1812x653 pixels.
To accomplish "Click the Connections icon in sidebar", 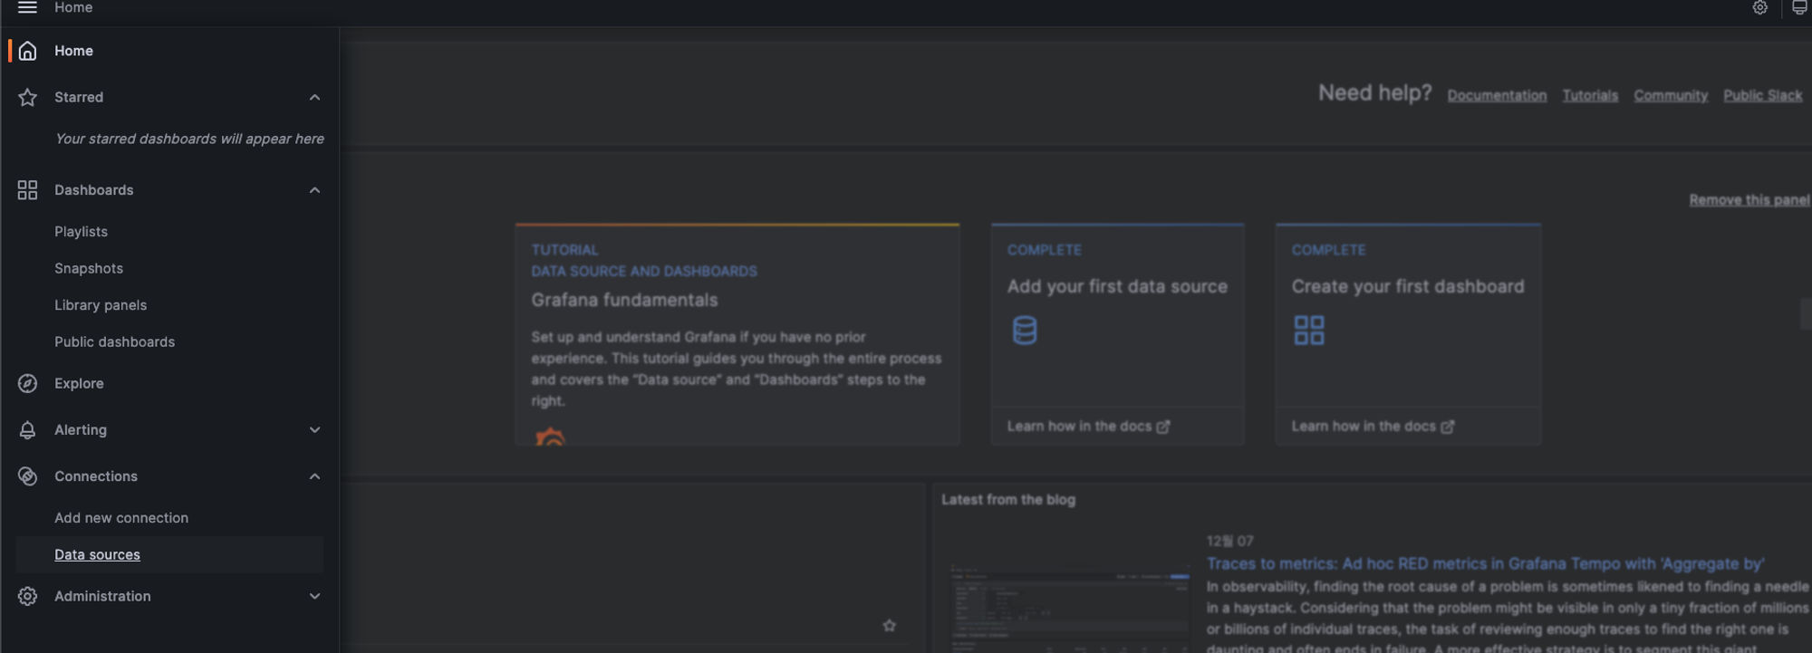I will [x=28, y=476].
